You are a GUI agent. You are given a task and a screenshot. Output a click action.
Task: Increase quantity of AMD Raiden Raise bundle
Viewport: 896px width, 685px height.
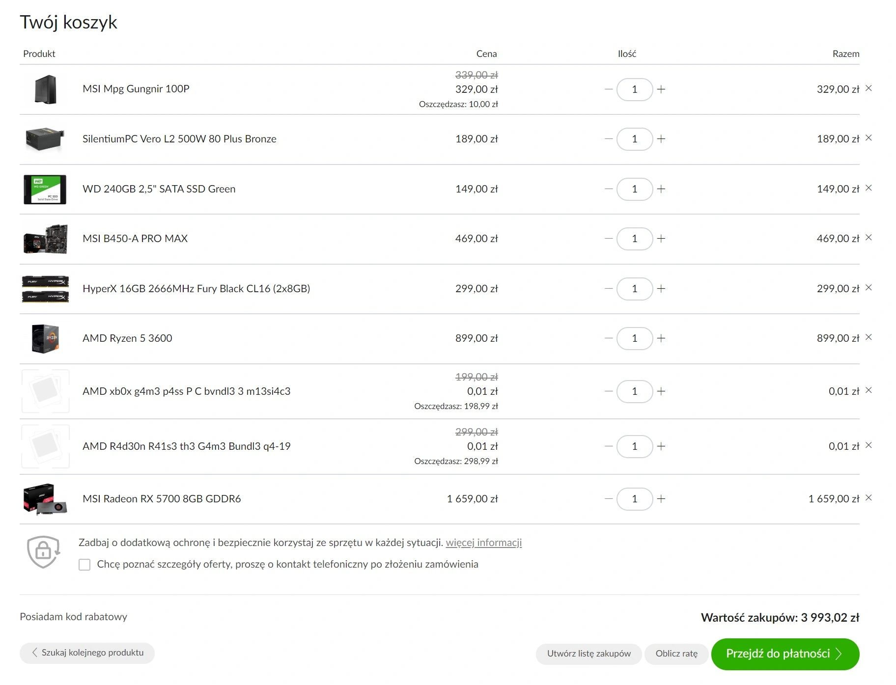(x=661, y=446)
